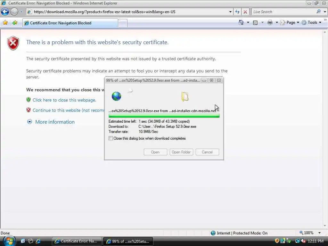Image resolution: width=328 pixels, height=246 pixels.
Task: Click the 100% zoom level button
Action: 307,233
